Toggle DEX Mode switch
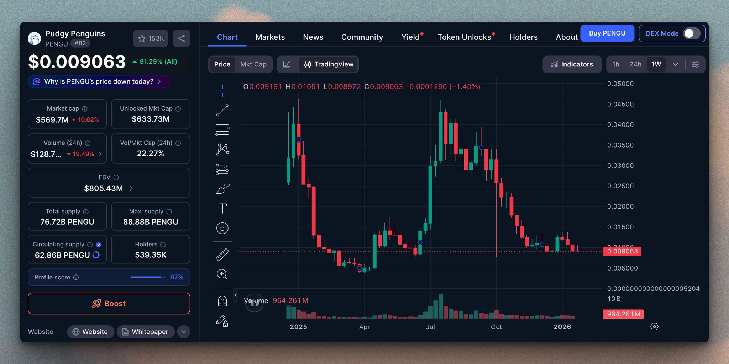The image size is (729, 364). [692, 33]
